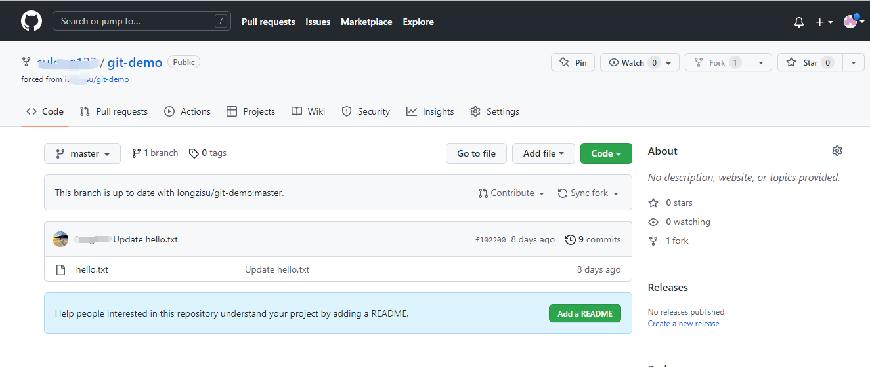Select the Code tab

[45, 111]
